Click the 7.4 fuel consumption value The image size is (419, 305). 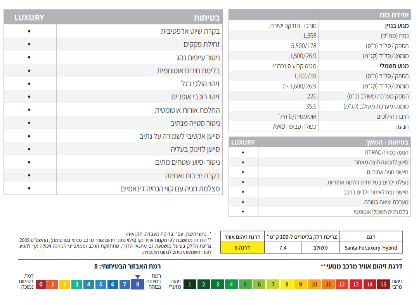pos(283,248)
